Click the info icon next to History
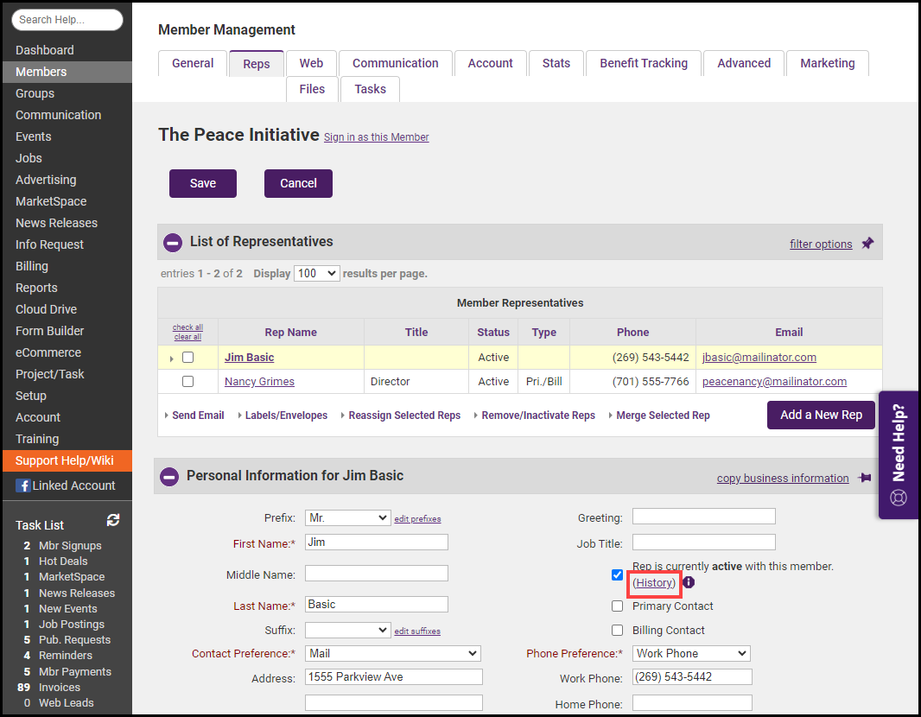This screenshot has height=717, width=921. tap(689, 583)
